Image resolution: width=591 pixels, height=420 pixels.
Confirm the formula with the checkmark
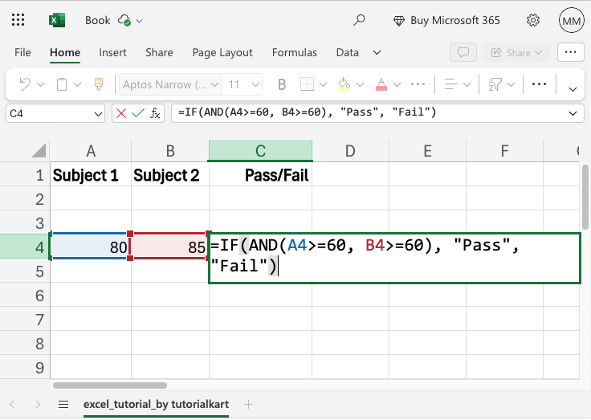[x=138, y=113]
